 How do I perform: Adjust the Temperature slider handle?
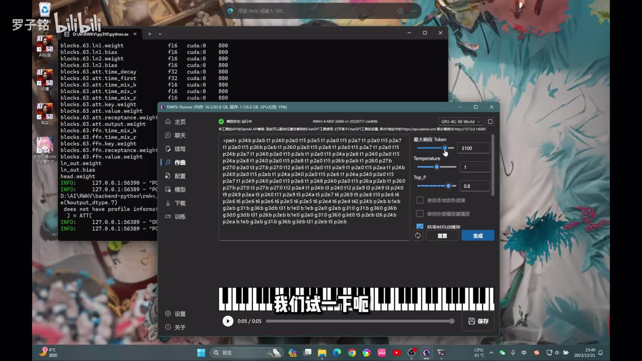(437, 167)
